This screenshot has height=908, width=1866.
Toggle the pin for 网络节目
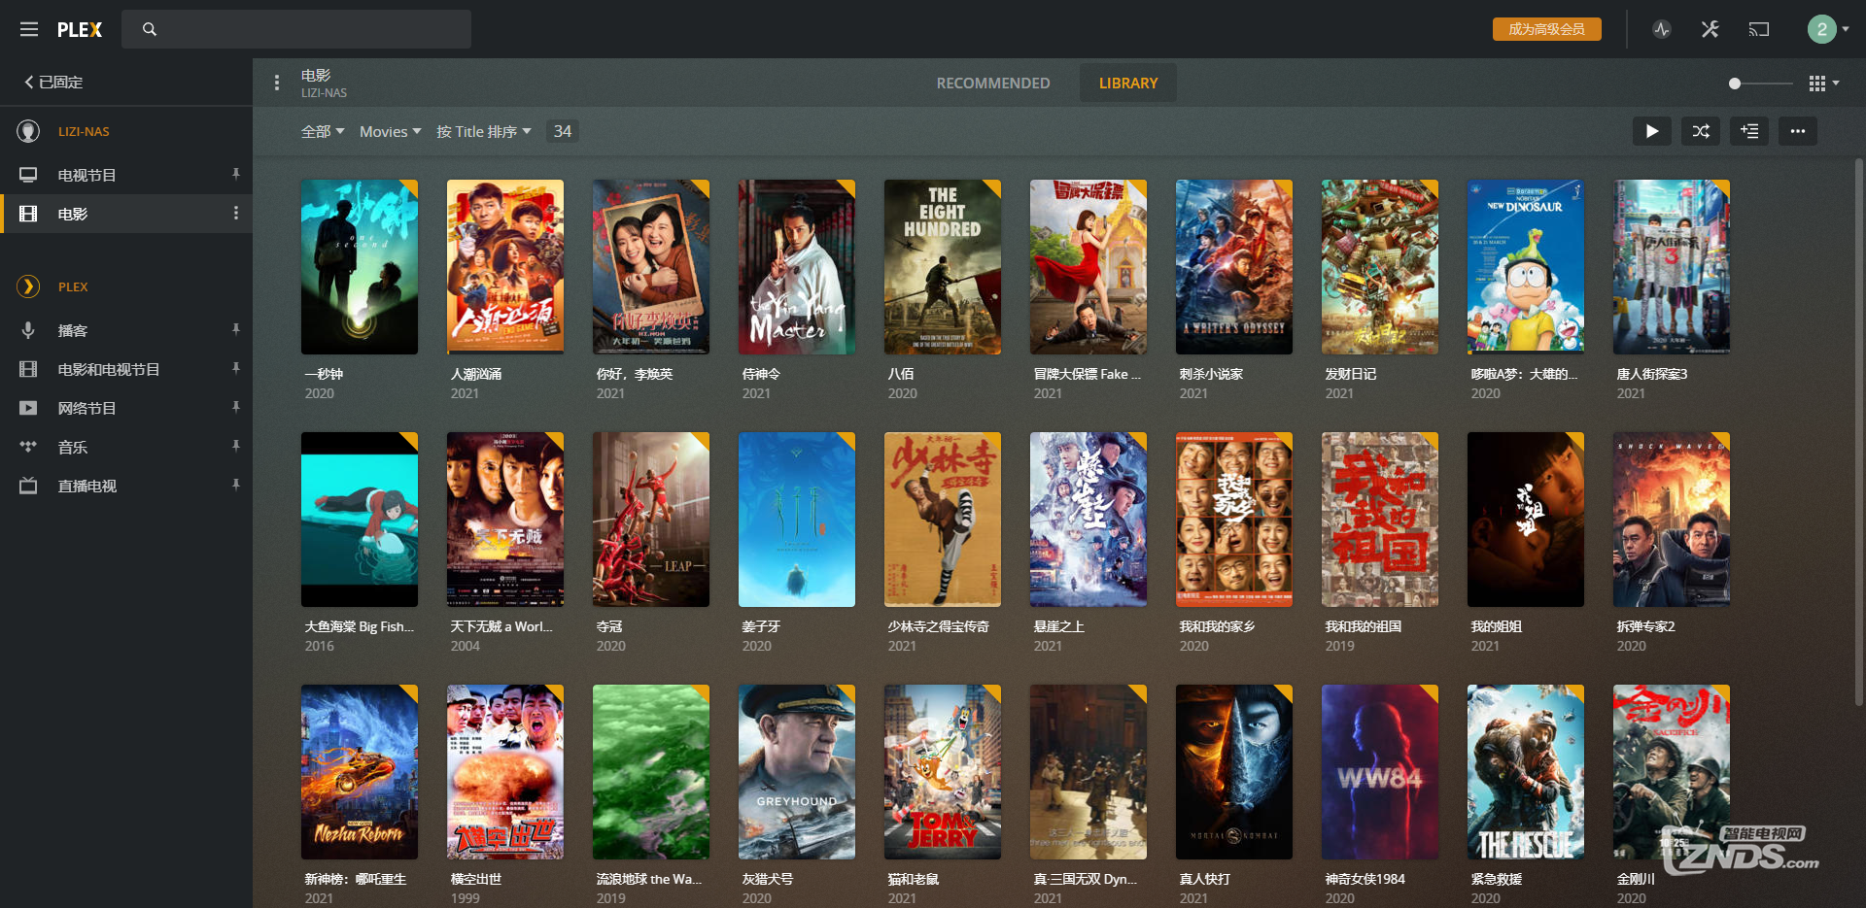(x=235, y=407)
